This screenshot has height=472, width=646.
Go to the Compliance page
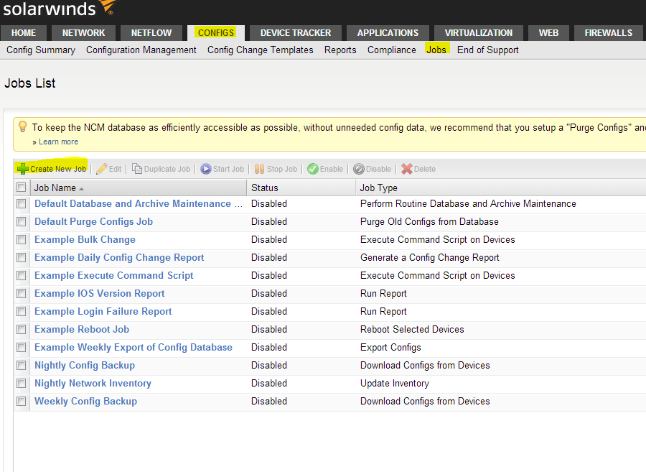[x=391, y=50]
